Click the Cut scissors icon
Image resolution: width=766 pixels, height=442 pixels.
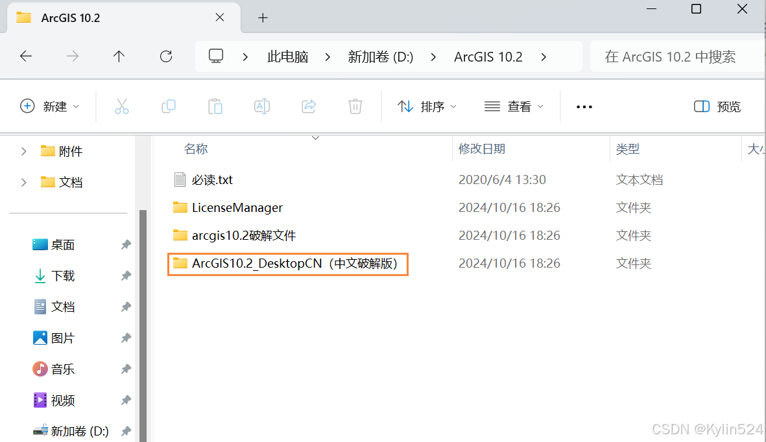122,106
